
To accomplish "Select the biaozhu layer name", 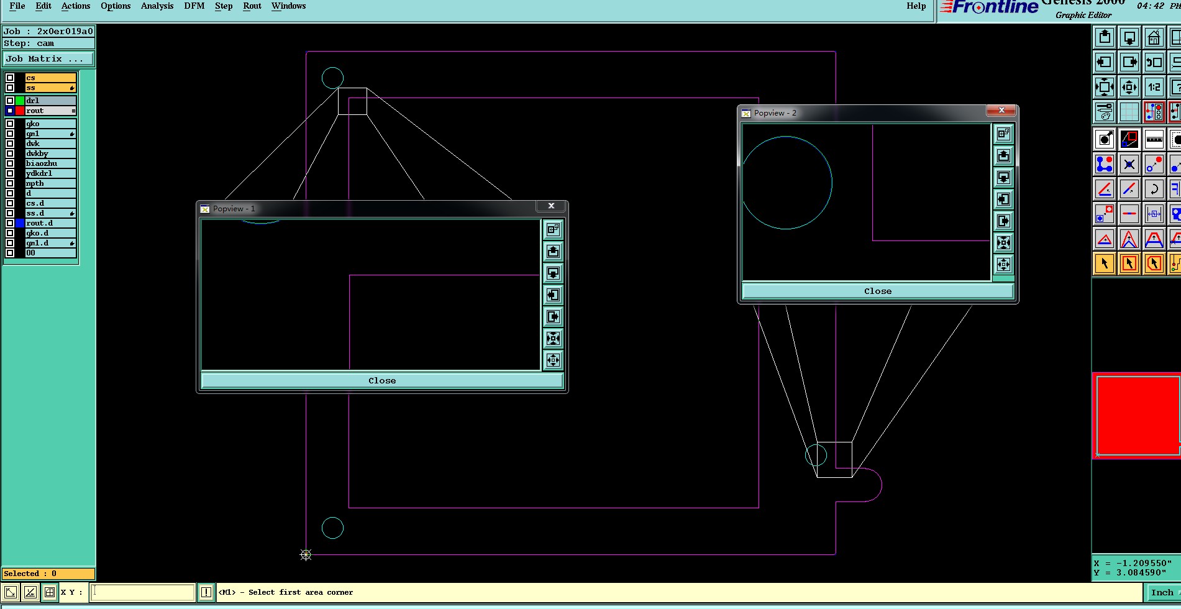I will [x=50, y=163].
